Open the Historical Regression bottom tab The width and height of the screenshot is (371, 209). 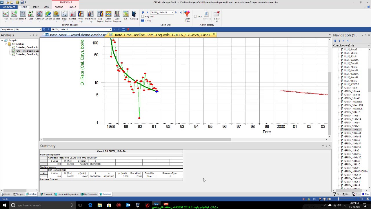[66, 194]
